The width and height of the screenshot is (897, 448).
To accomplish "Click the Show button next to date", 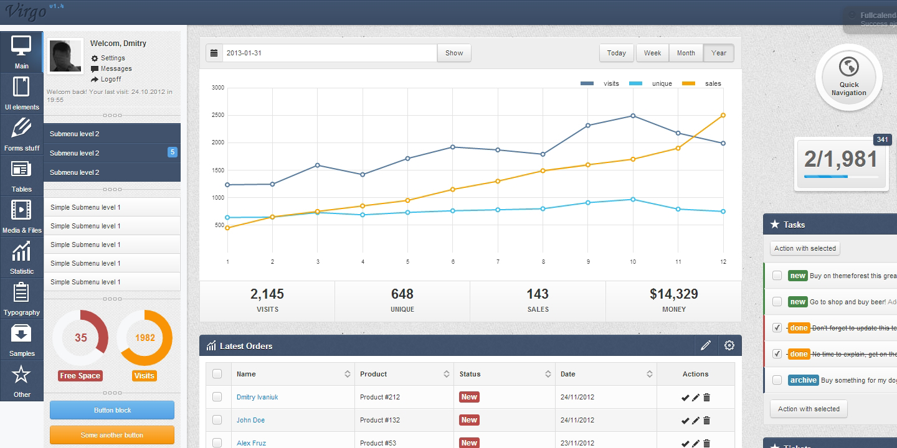I will [454, 53].
